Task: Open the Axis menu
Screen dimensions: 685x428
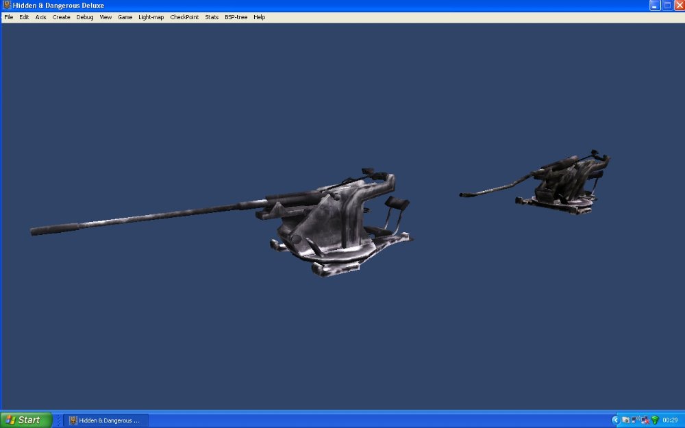Action: pyautogui.click(x=40, y=17)
